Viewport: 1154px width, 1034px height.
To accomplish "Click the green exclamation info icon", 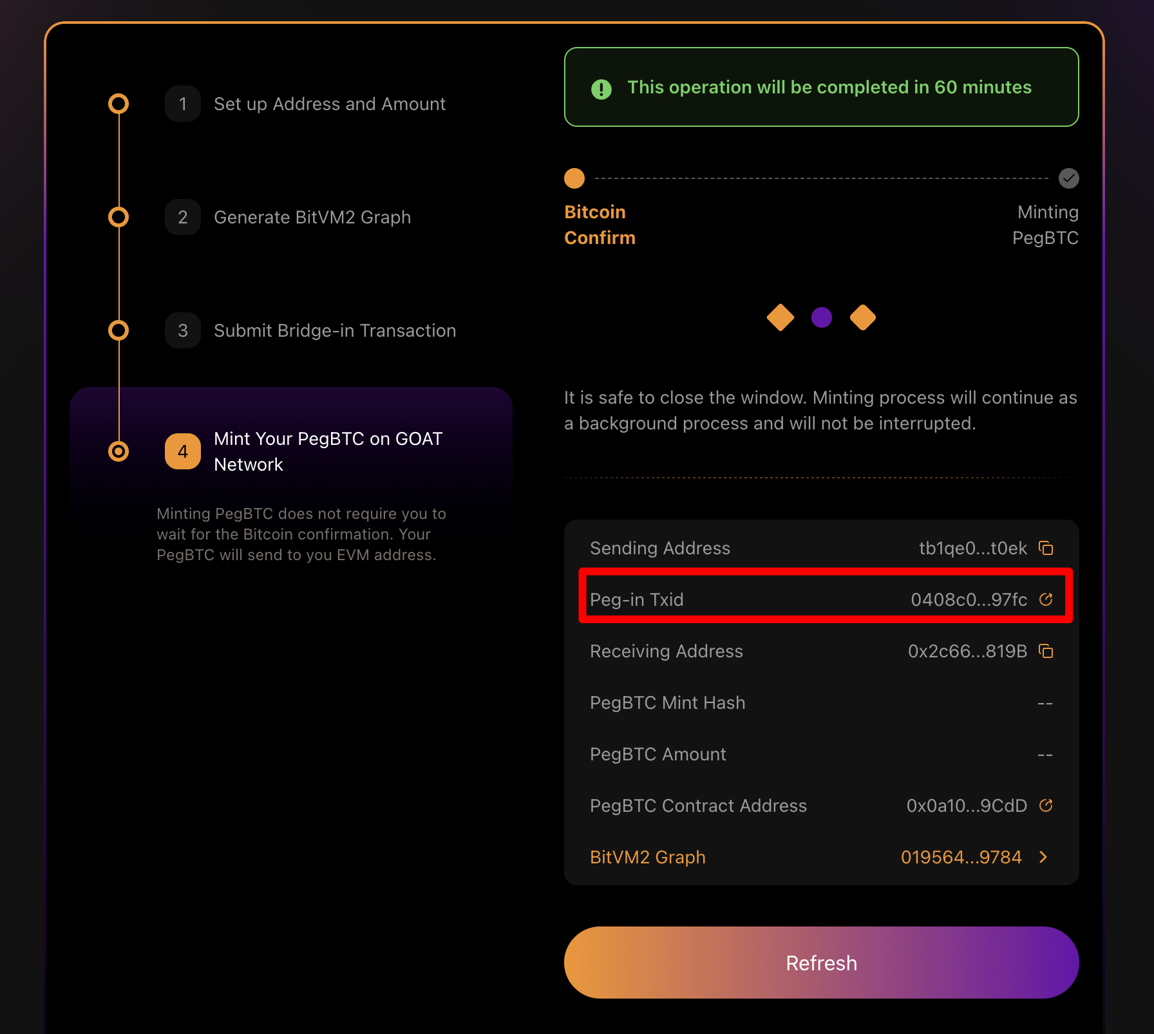I will pos(601,89).
